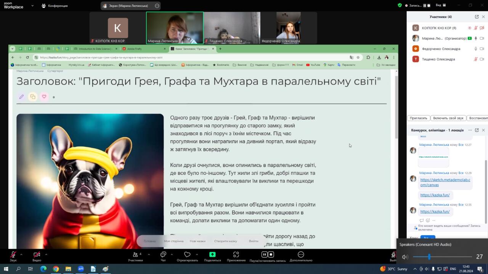Open the Все recipient dropdown in chat
This screenshot has height=274, width=488.
coord(427,238)
